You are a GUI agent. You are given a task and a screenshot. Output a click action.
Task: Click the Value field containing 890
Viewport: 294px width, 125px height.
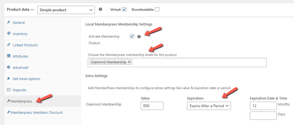(x=152, y=106)
